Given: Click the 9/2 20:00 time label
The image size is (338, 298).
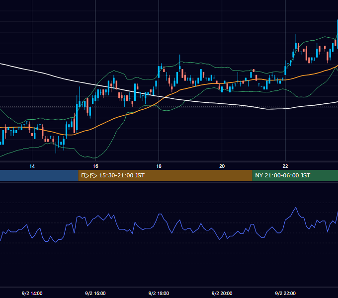Looking at the screenshot, I should (222, 293).
